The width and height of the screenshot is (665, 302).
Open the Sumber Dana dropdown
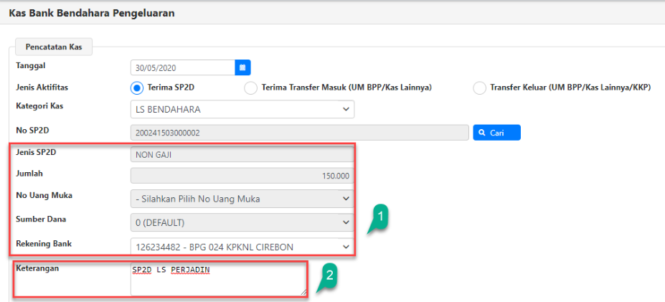pos(242,222)
